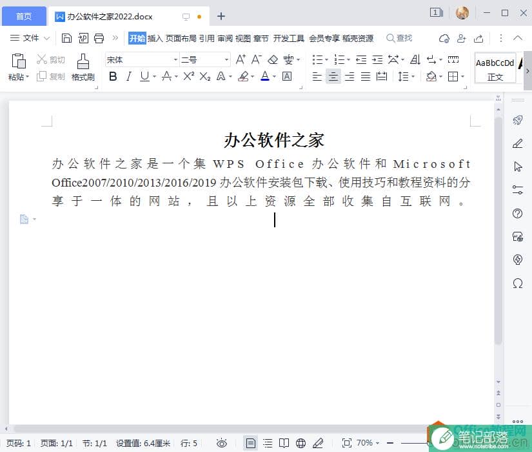Open the pen editing tool in sidebar
The image size is (532, 452).
[x=517, y=143]
